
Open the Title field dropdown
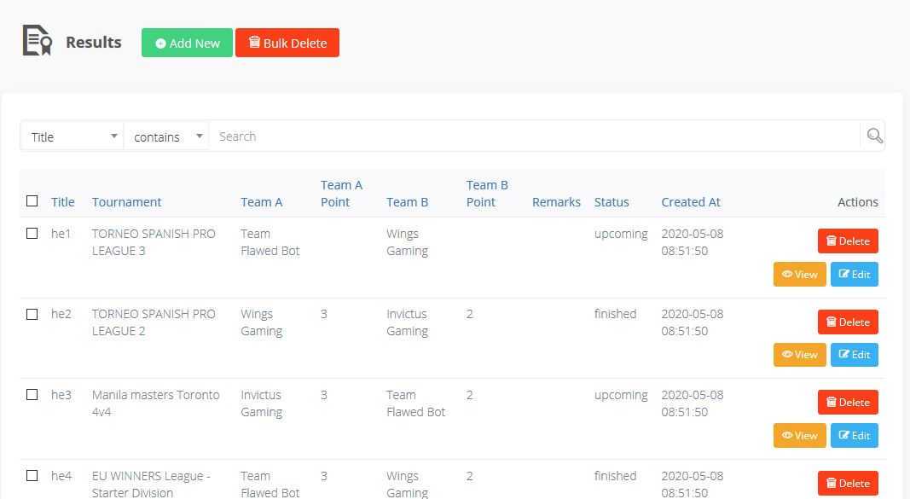pos(72,136)
